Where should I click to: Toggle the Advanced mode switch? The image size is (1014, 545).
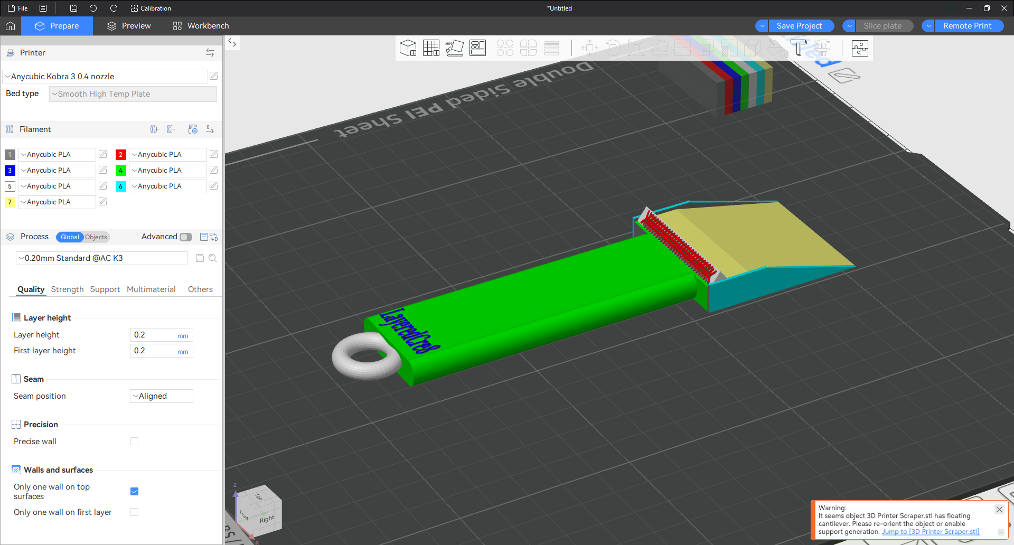coord(185,237)
